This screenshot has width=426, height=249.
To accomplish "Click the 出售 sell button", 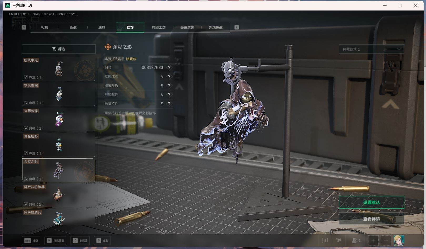I will [x=102, y=240].
